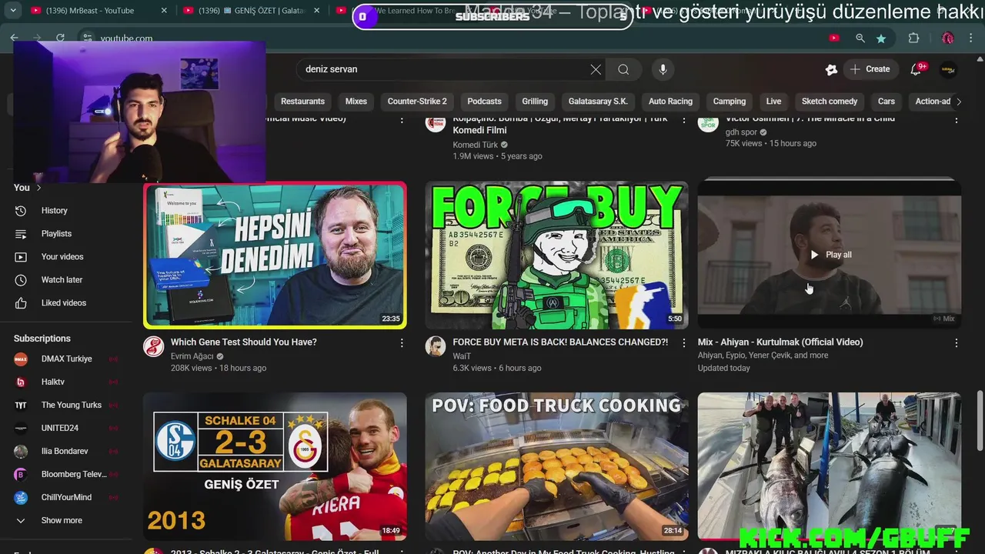Open the FORCE BUY thumbnail
The height and width of the screenshot is (554, 985).
pos(557,255)
